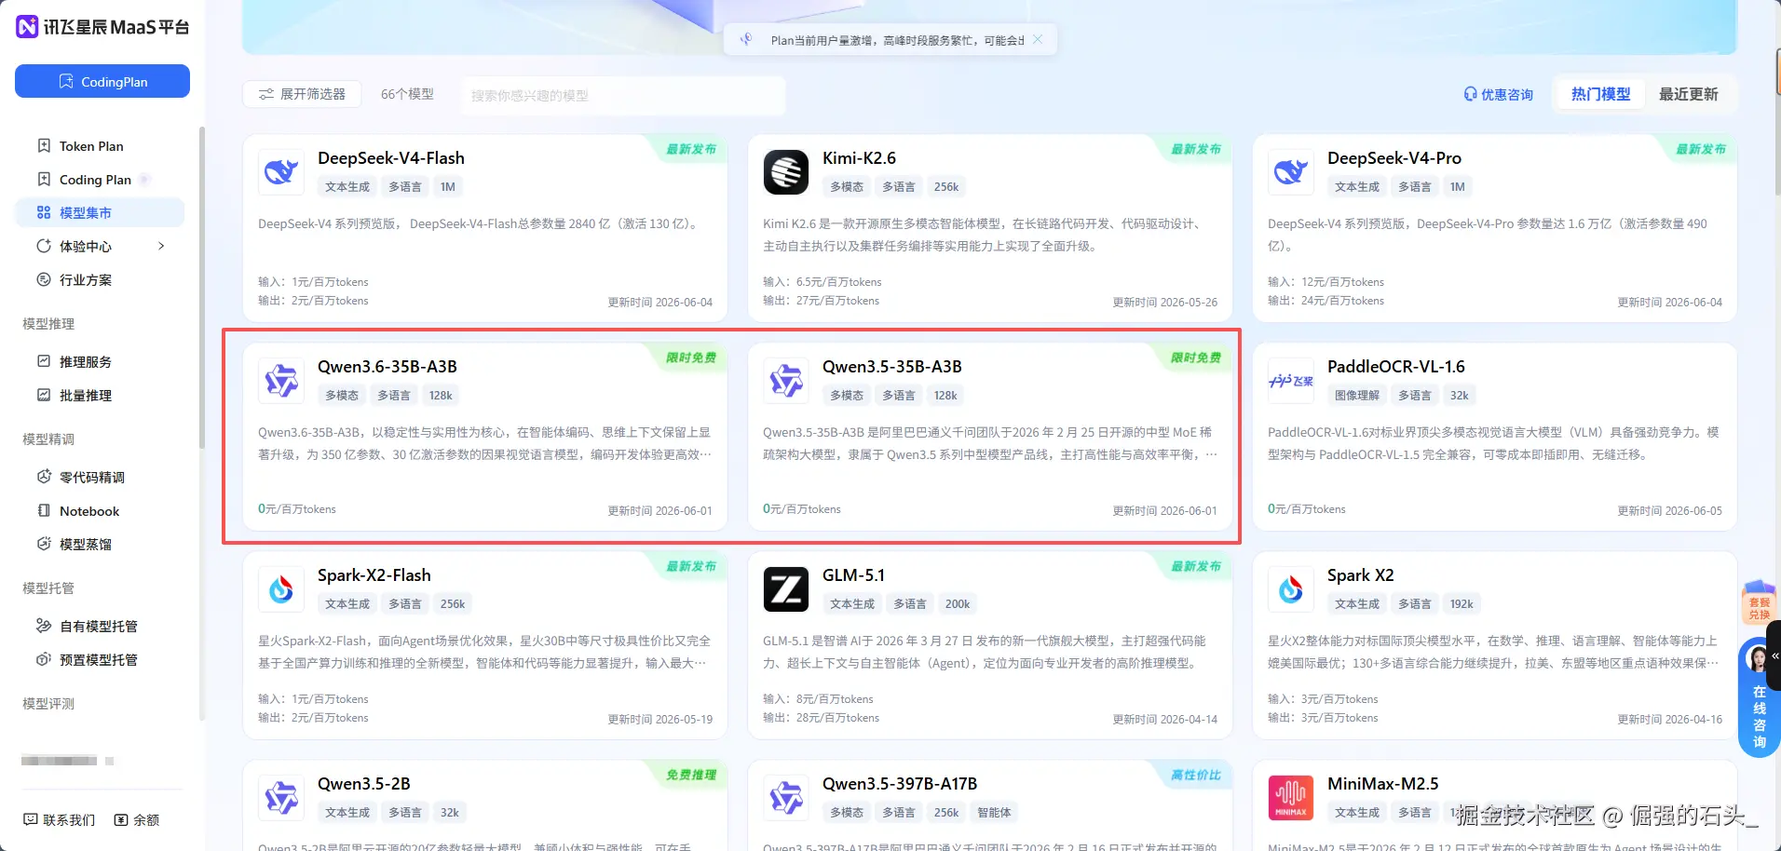This screenshot has width=1781, height=851.
Task: Open the DeepSeek-V4-Flash model title
Action: tap(391, 158)
